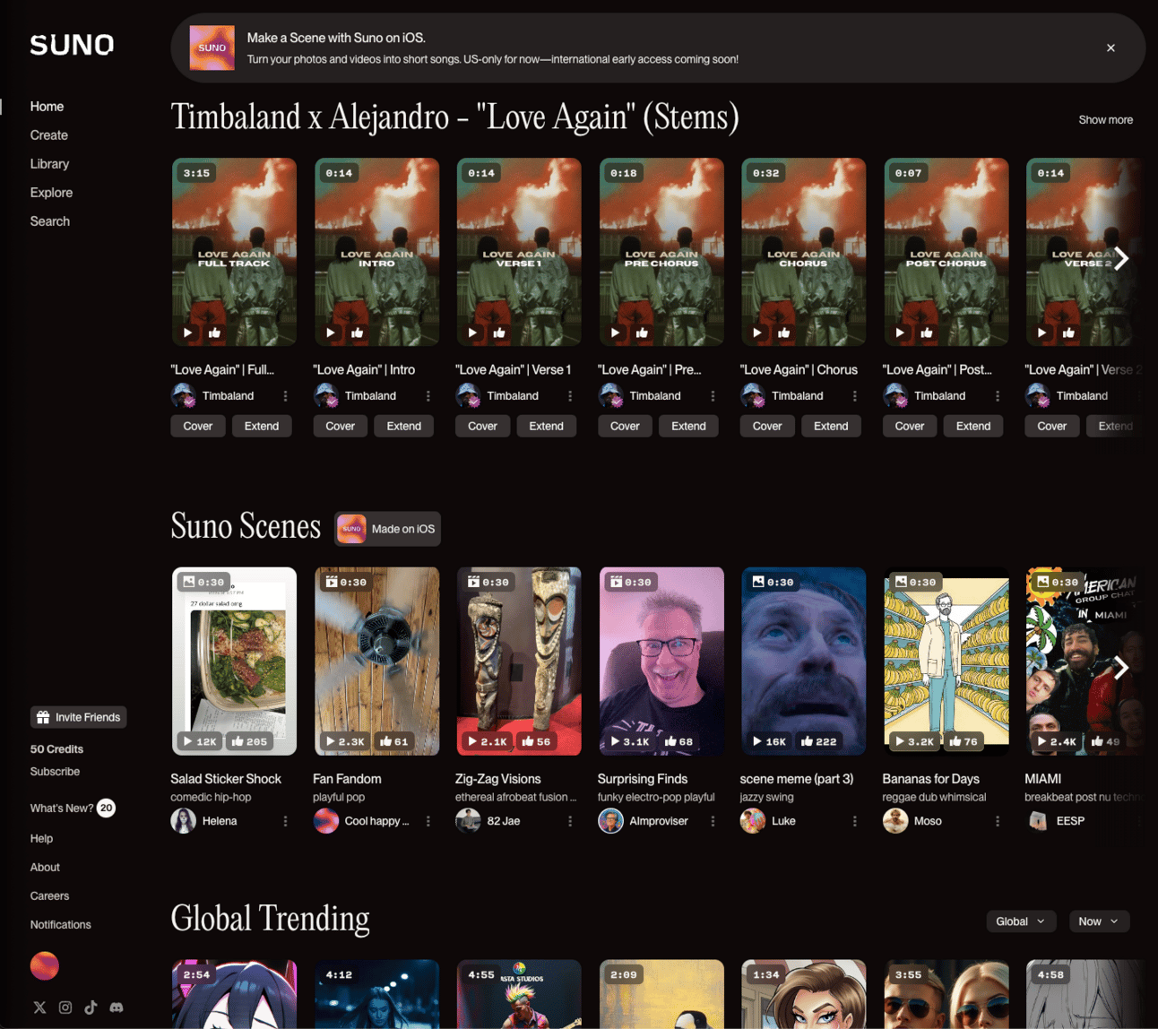Viewport: 1158px width, 1029px height.
Task: Like the "Love Again" Verse 1 stem
Action: [x=499, y=333]
